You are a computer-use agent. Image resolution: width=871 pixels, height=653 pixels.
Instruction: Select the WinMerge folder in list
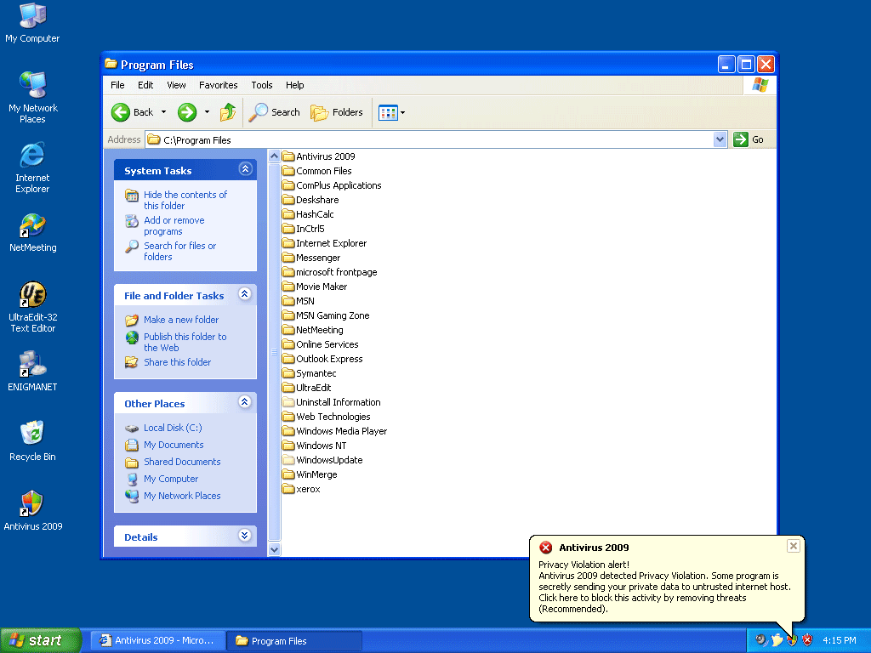click(x=316, y=474)
